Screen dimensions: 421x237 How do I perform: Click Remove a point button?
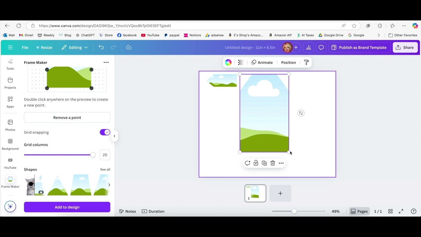pyautogui.click(x=67, y=118)
